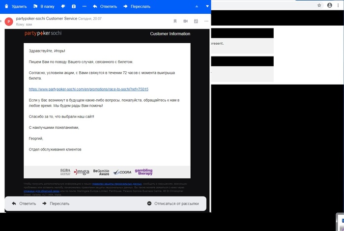Click the BeGamble Aware logo
The image size is (344, 231).
coord(101,172)
